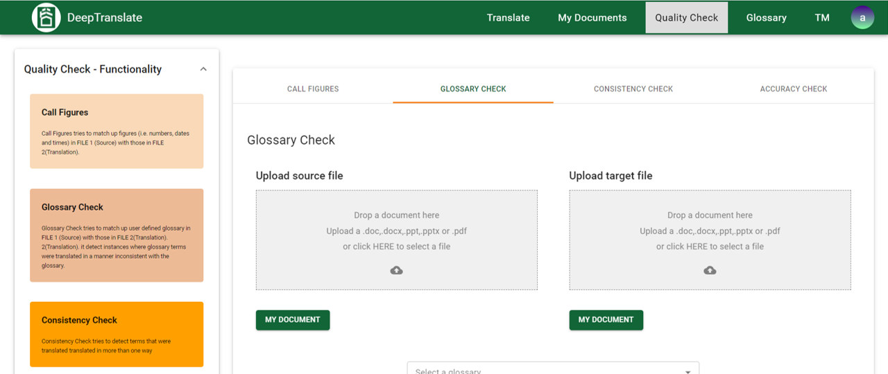Click the DeepTranslate logo icon
This screenshot has height=374, width=888.
(x=46, y=17)
